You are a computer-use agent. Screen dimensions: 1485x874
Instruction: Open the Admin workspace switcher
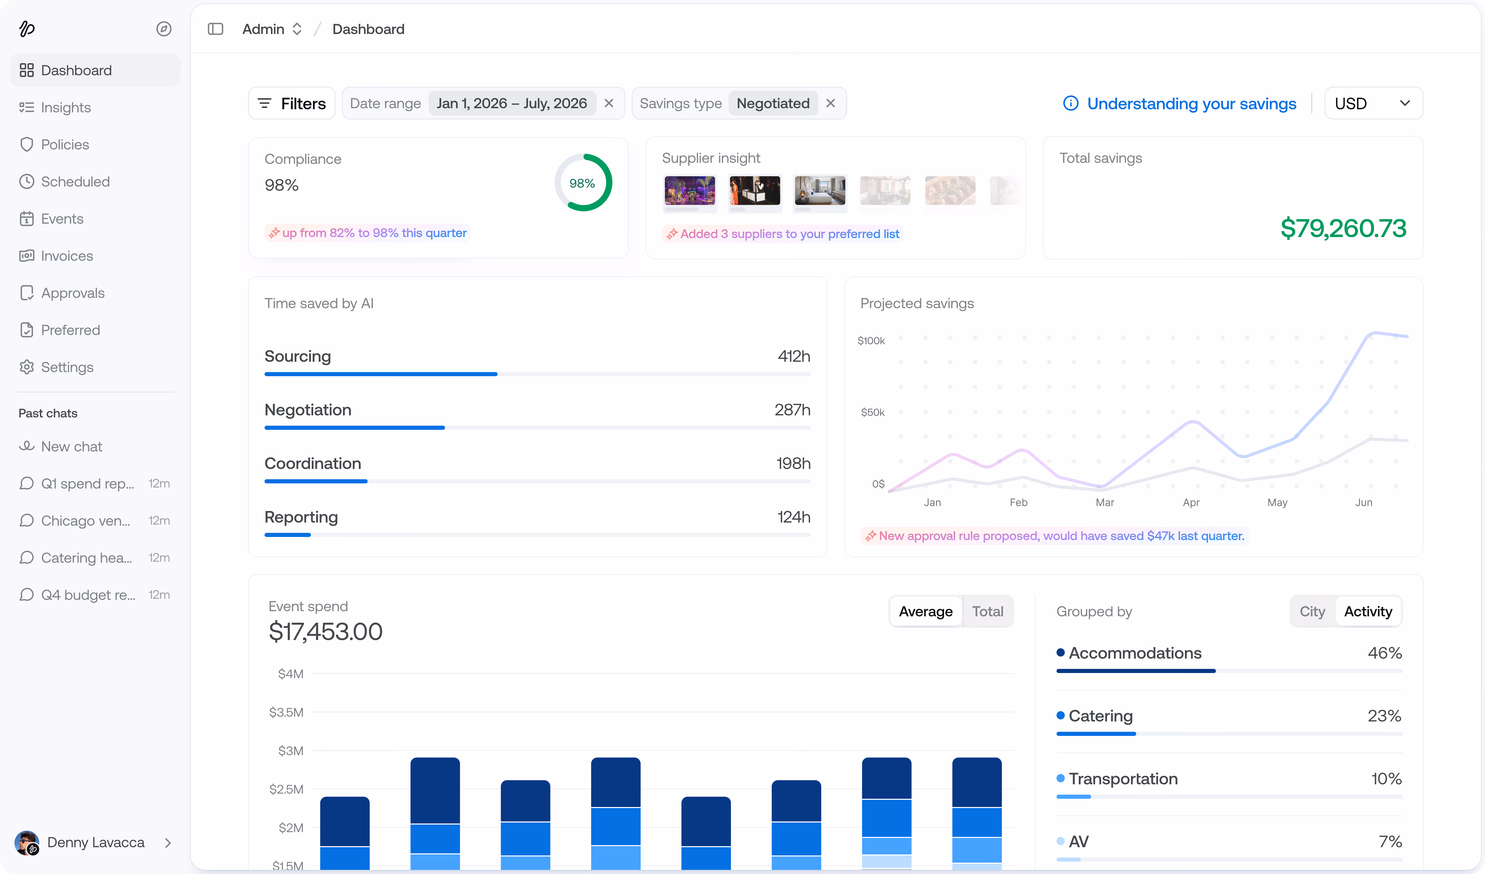pyautogui.click(x=272, y=29)
